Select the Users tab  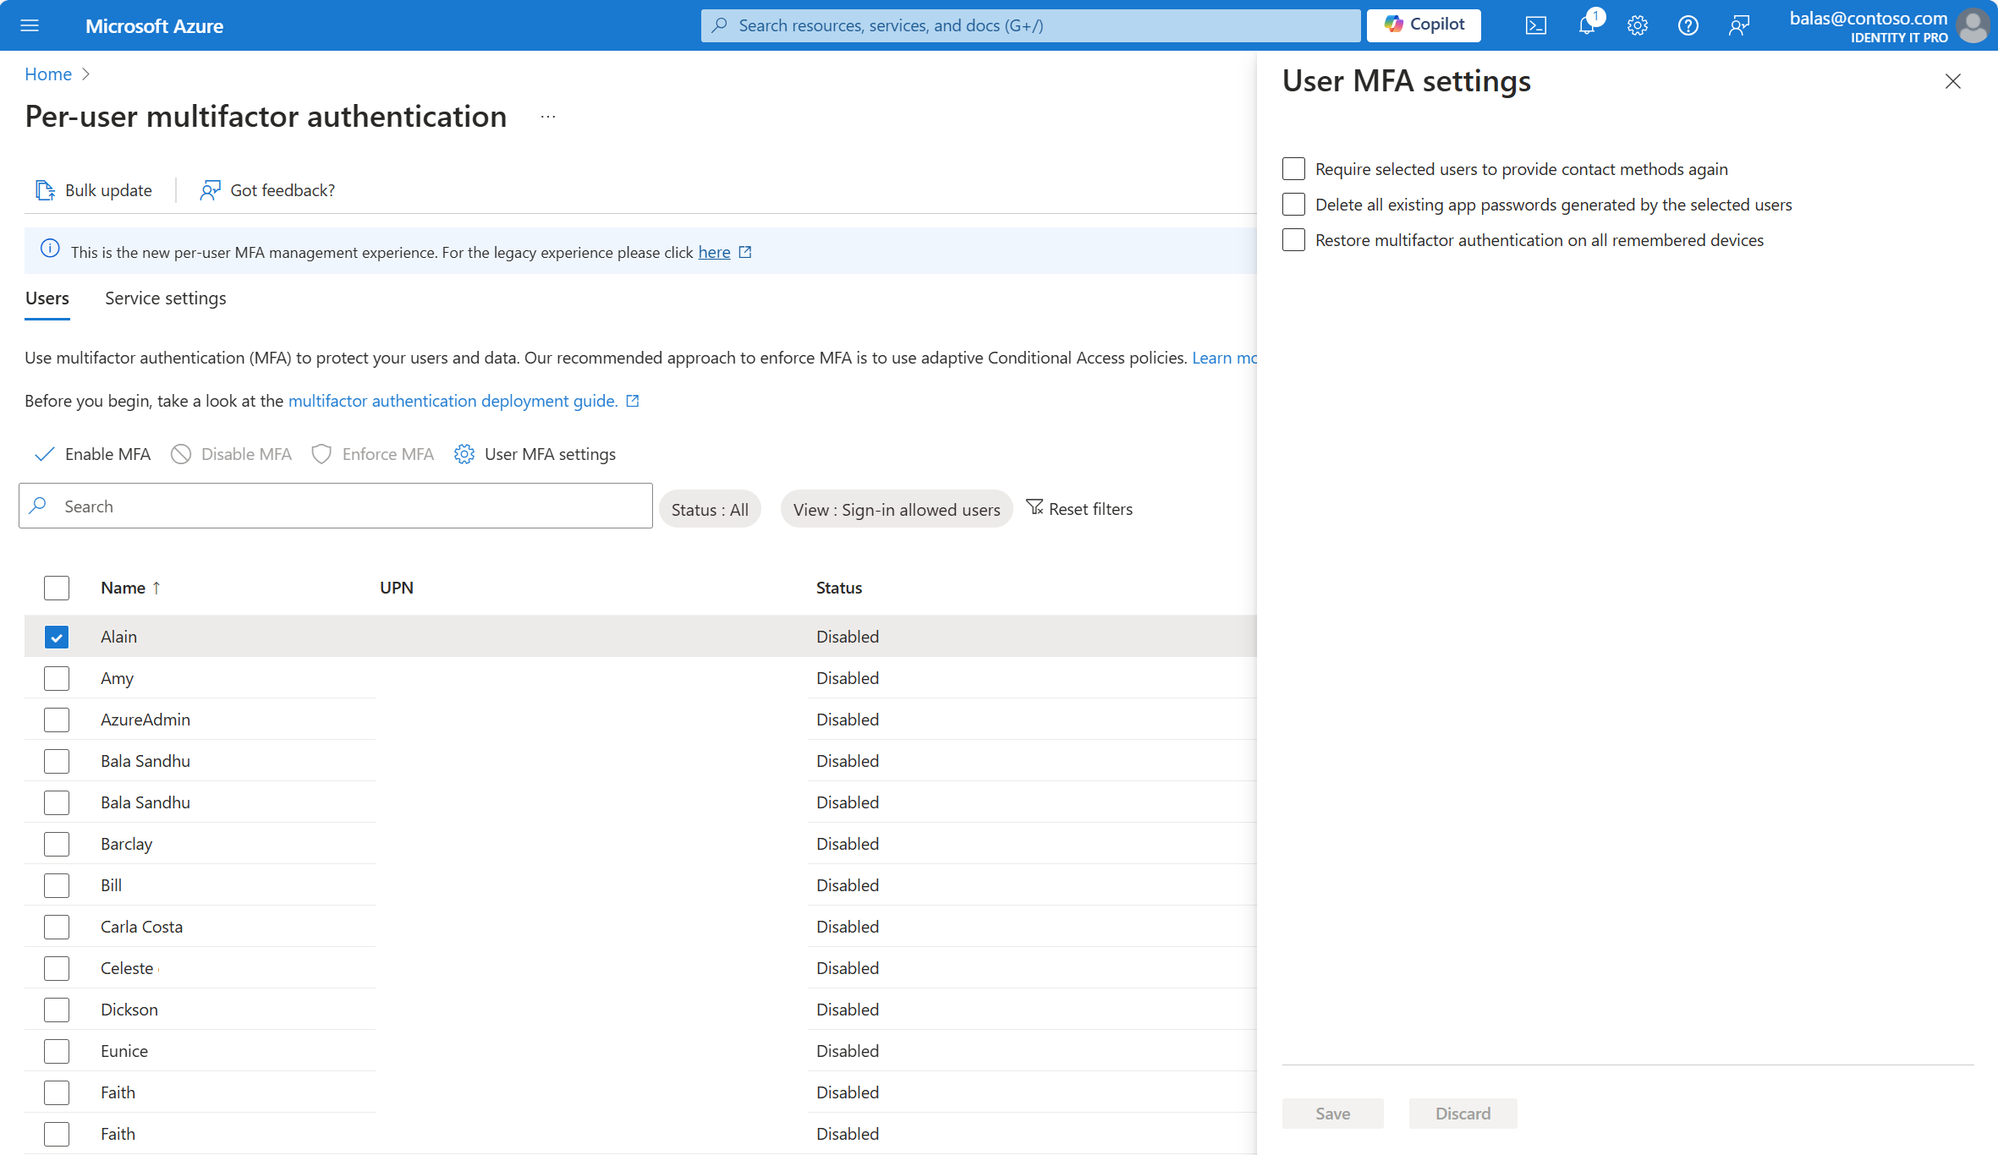(x=47, y=297)
